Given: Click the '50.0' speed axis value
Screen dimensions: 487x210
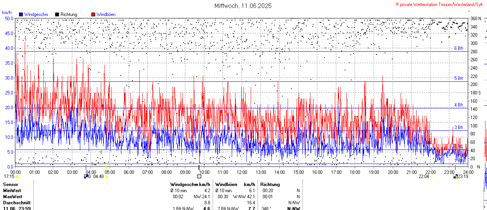Looking at the screenshot, I should pos(8,18).
